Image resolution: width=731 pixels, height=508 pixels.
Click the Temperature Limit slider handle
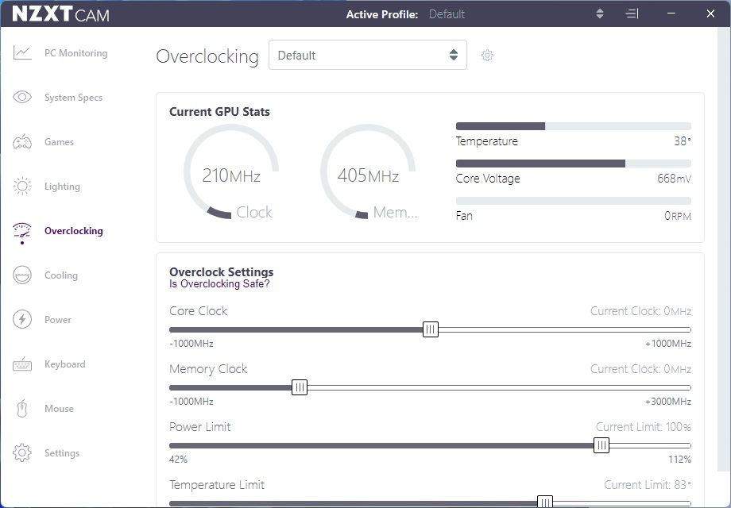click(x=544, y=501)
